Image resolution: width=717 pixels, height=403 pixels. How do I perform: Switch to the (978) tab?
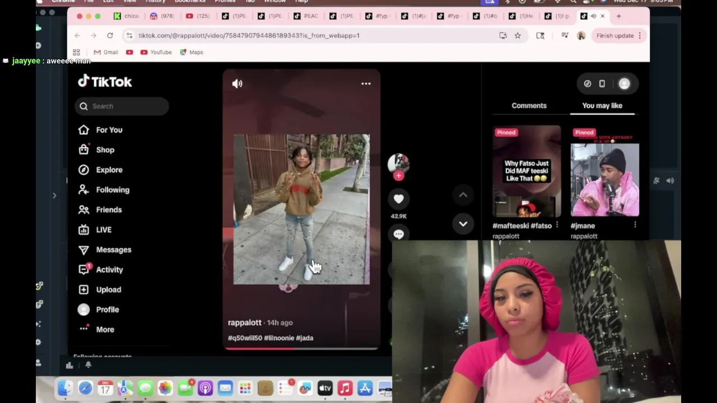click(162, 16)
